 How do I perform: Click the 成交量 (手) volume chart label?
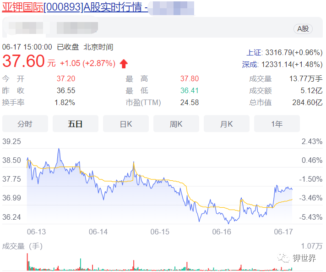(x=22, y=246)
